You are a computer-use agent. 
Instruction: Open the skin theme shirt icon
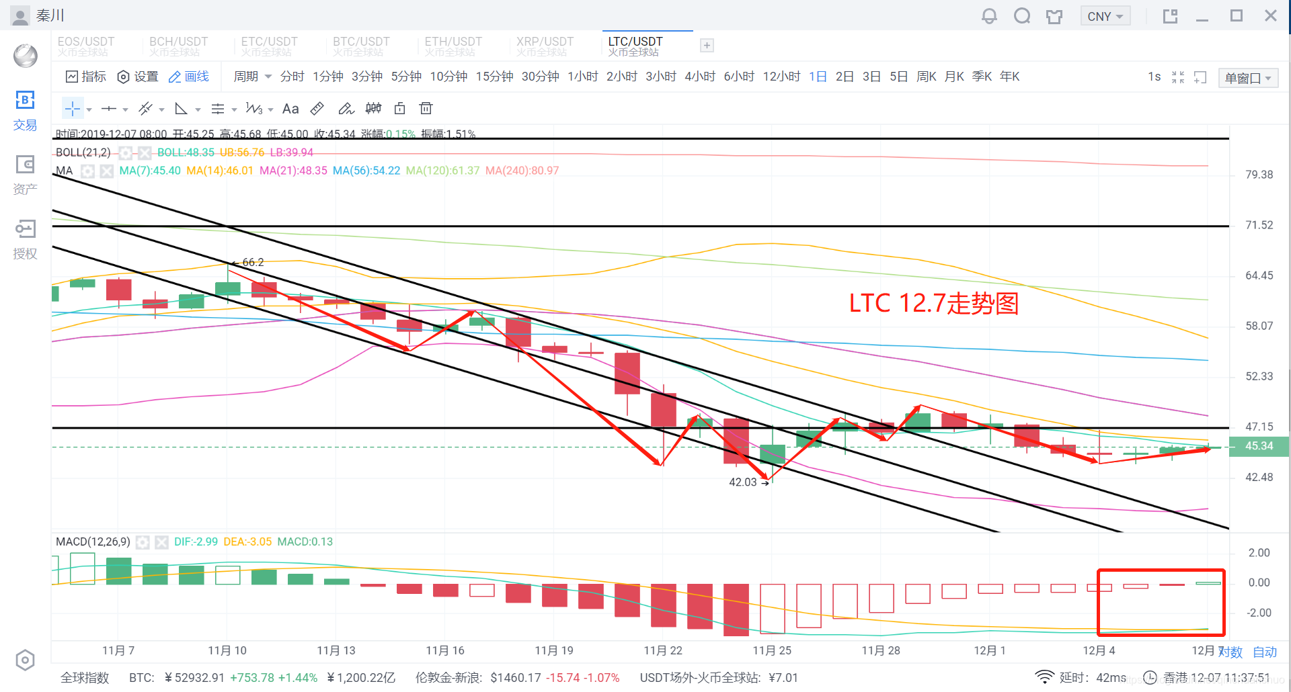(x=1054, y=16)
